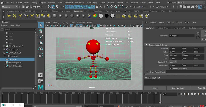Screen dimensions: 206x107
Task: Toggle the Inherits Transform checkbox
Action: (170, 68)
